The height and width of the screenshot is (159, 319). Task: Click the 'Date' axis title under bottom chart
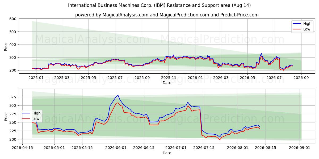(167, 153)
